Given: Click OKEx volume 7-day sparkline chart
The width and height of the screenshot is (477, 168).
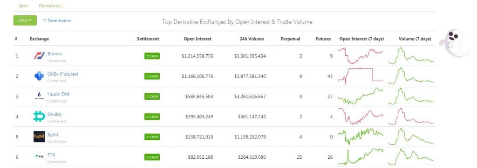Looking at the screenshot, I should [411, 76].
